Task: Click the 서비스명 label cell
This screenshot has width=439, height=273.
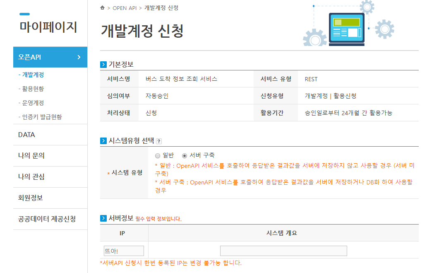Action: pyautogui.click(x=119, y=79)
